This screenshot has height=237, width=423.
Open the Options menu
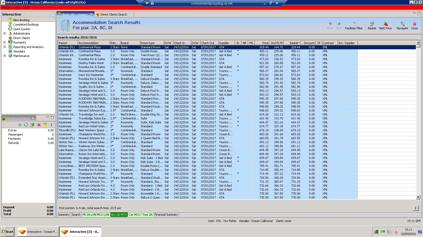[7, 8]
